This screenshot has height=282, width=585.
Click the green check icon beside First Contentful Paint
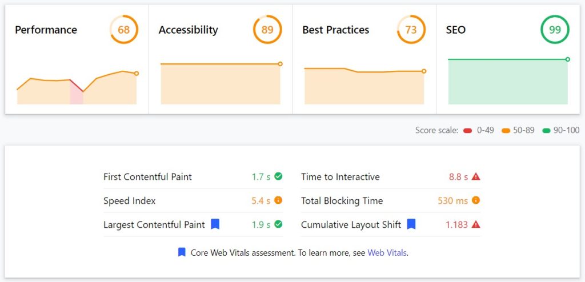coord(278,177)
